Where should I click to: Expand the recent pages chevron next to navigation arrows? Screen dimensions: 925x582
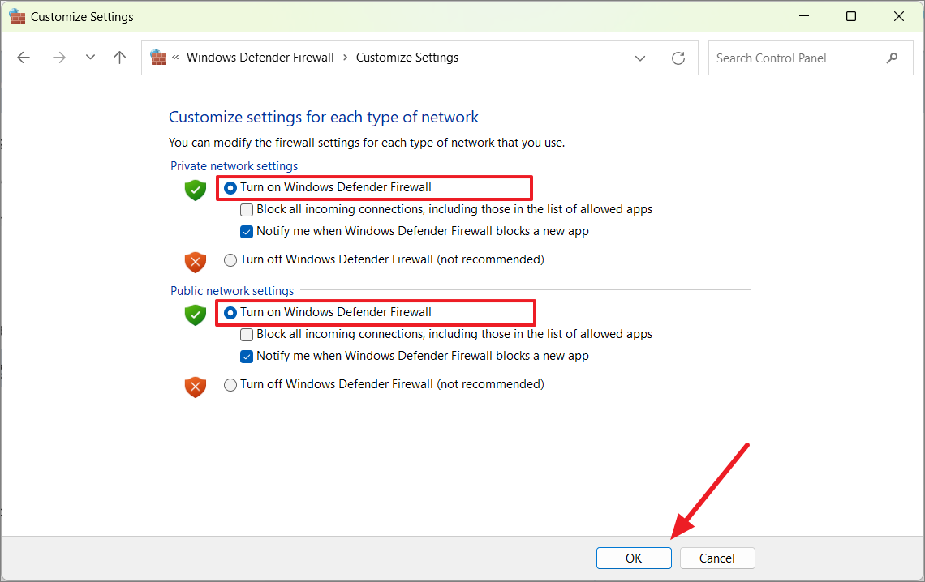pos(90,57)
